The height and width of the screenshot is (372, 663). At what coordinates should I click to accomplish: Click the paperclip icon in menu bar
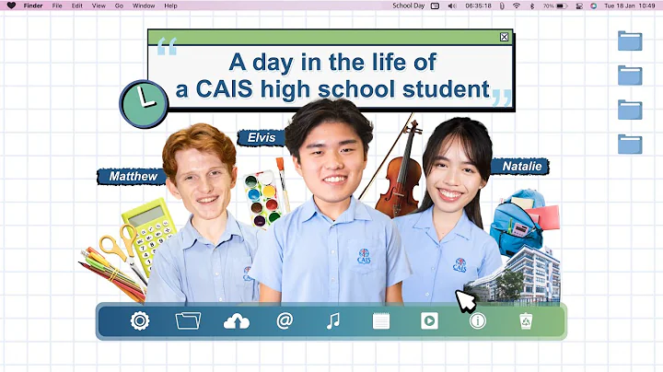pos(502,6)
